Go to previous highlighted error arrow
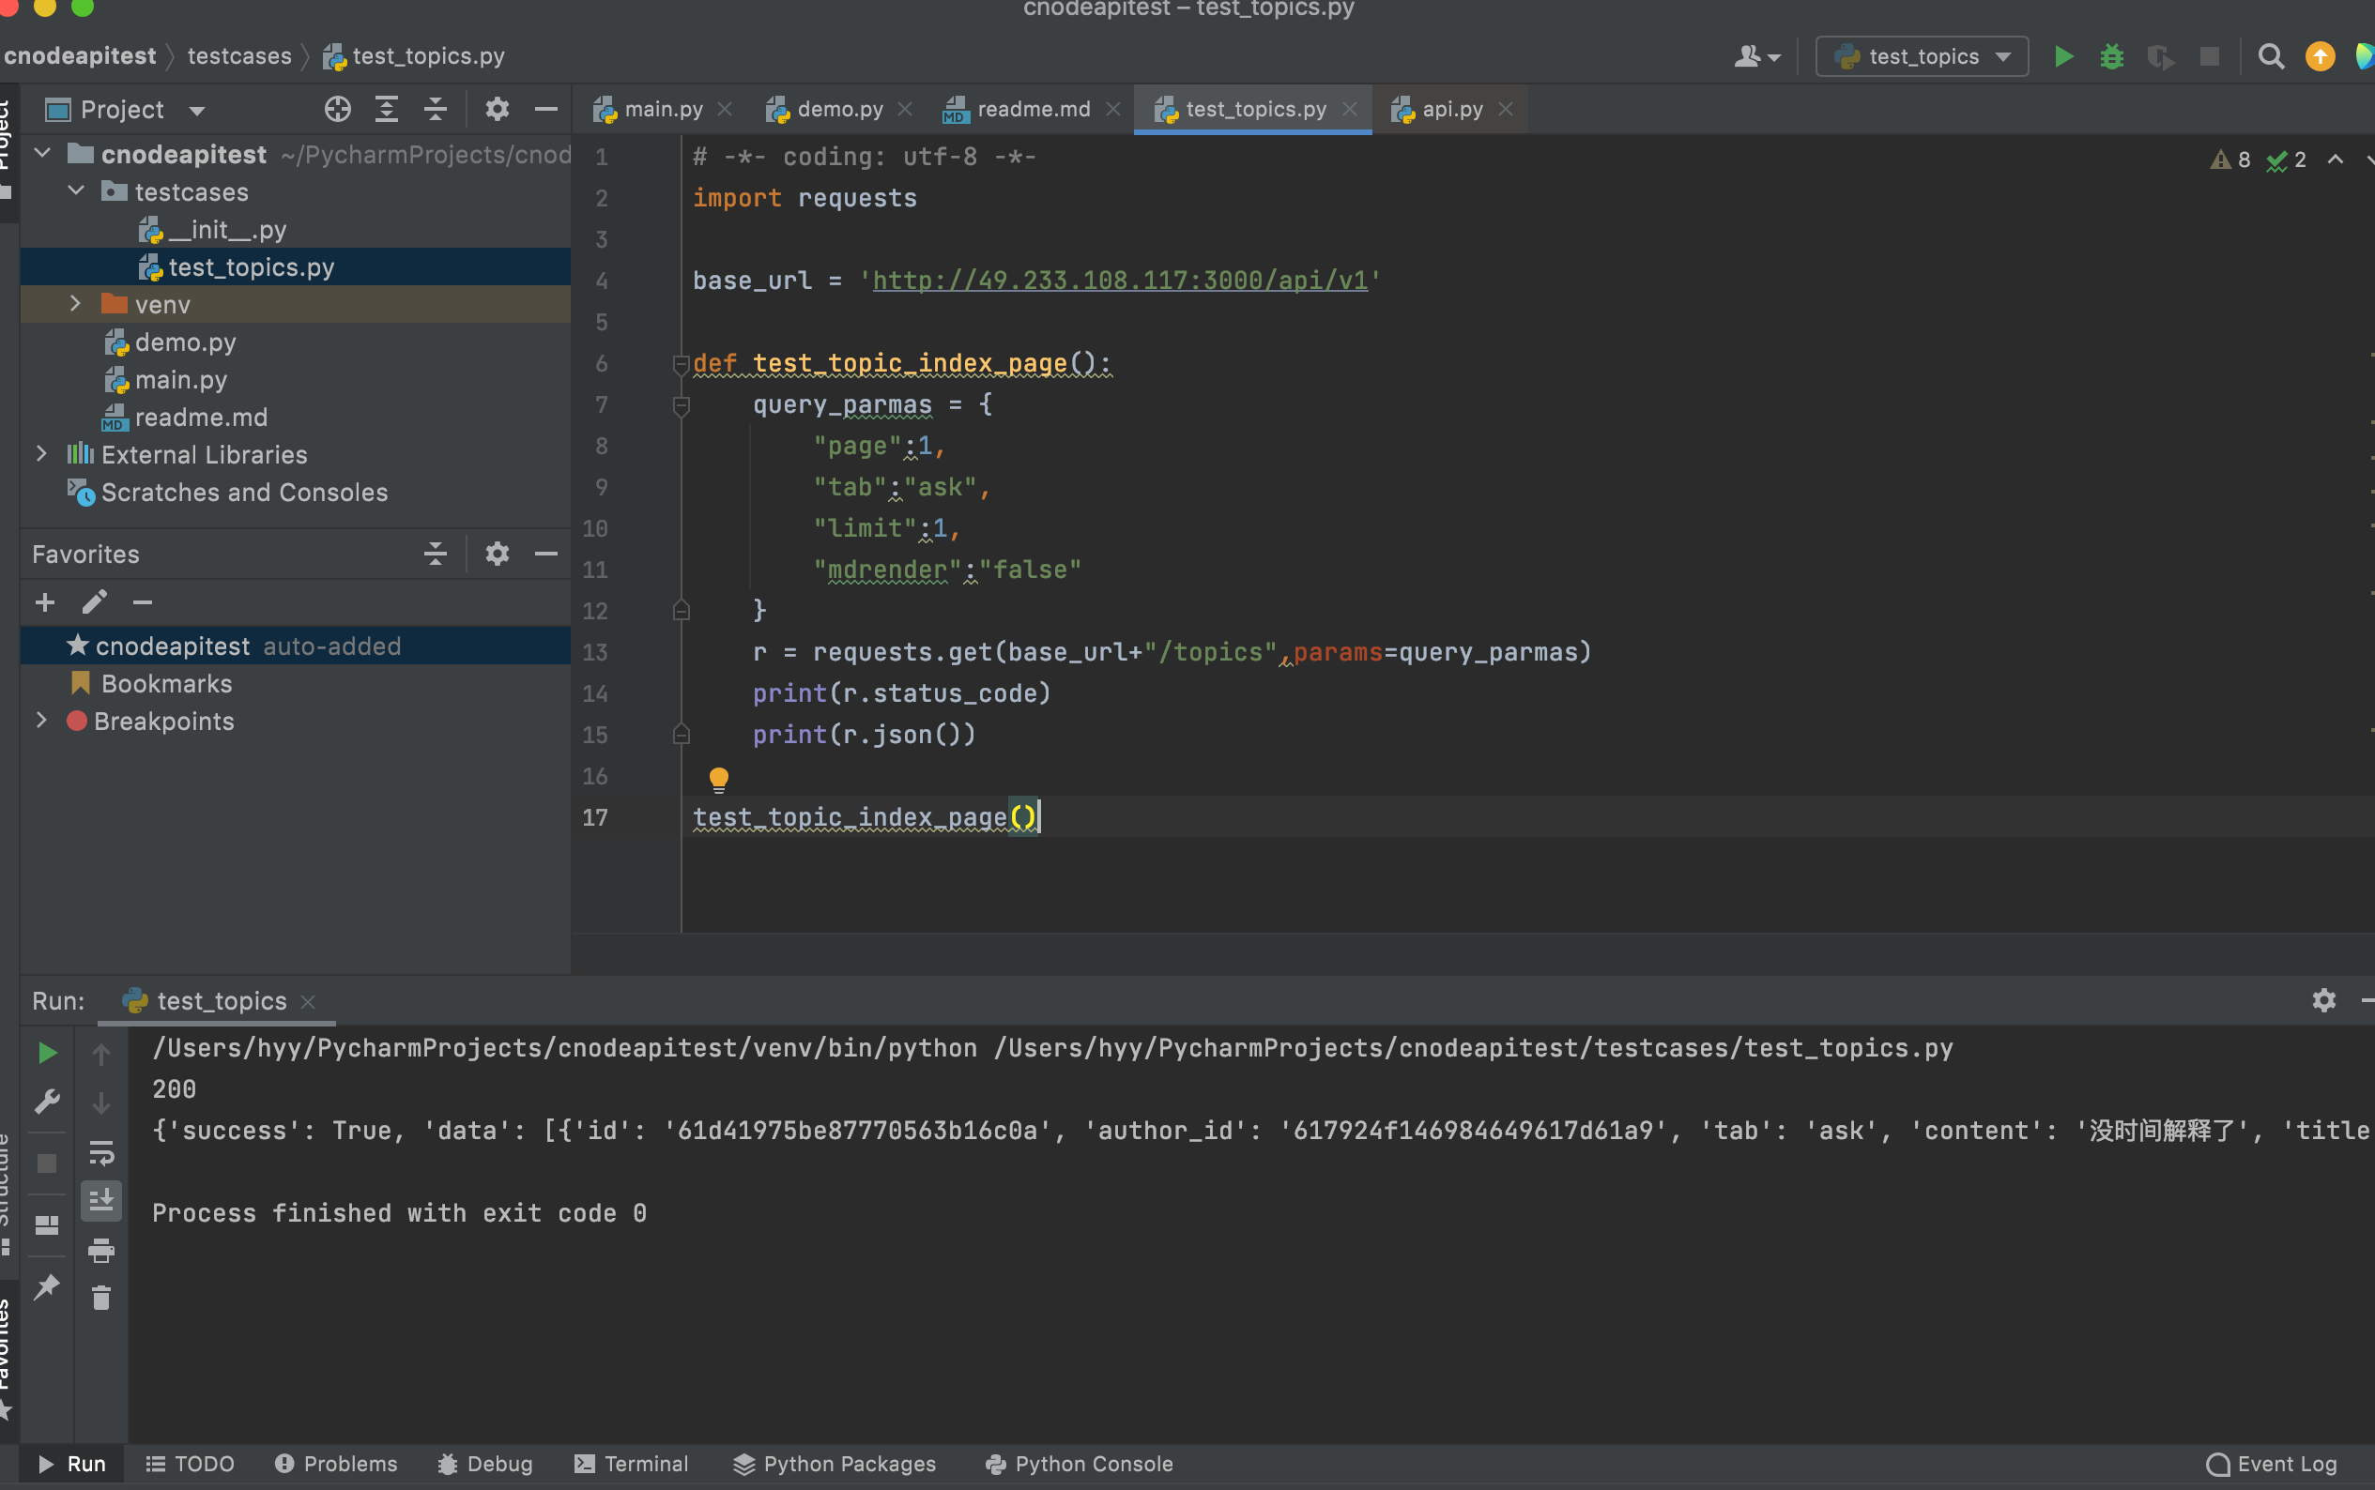This screenshot has width=2375, height=1490. (x=2335, y=160)
